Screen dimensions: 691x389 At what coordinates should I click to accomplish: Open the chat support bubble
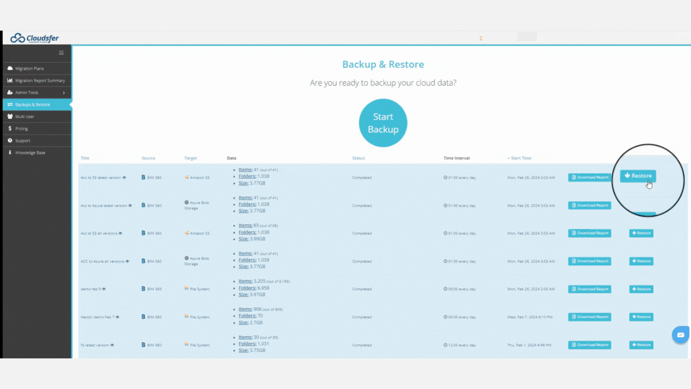coord(680,335)
